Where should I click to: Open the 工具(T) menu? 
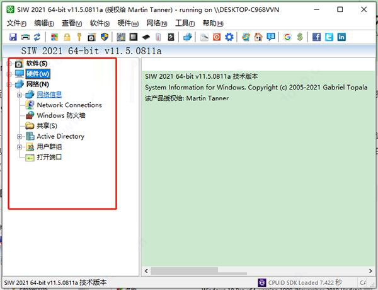(x=185, y=23)
